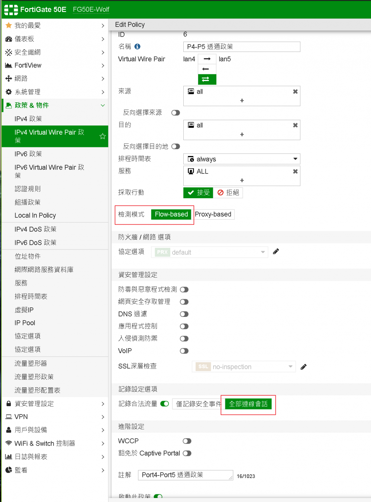The height and width of the screenshot is (502, 371).
Task: Toggle 反向選擇來源 switch
Action: click(176, 113)
